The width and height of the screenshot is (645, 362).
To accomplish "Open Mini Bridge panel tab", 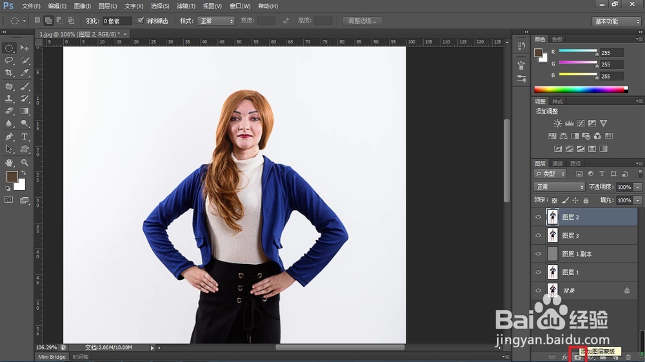I will pos(52,357).
